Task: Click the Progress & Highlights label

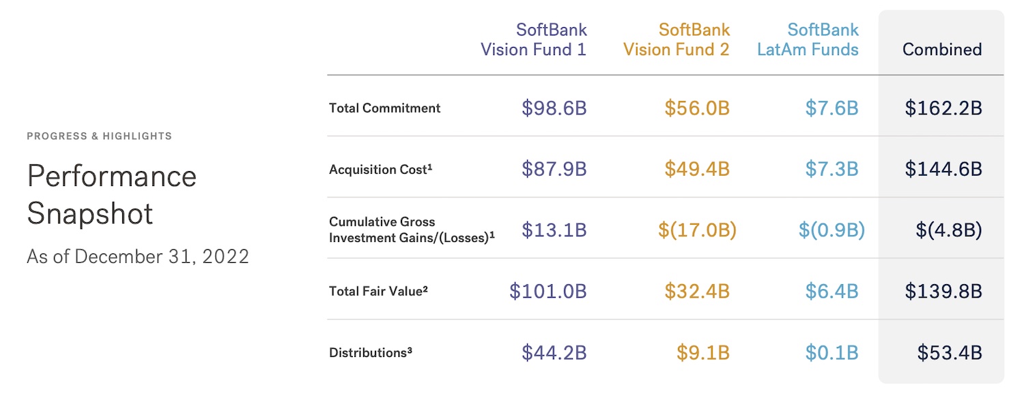Action: tap(99, 136)
